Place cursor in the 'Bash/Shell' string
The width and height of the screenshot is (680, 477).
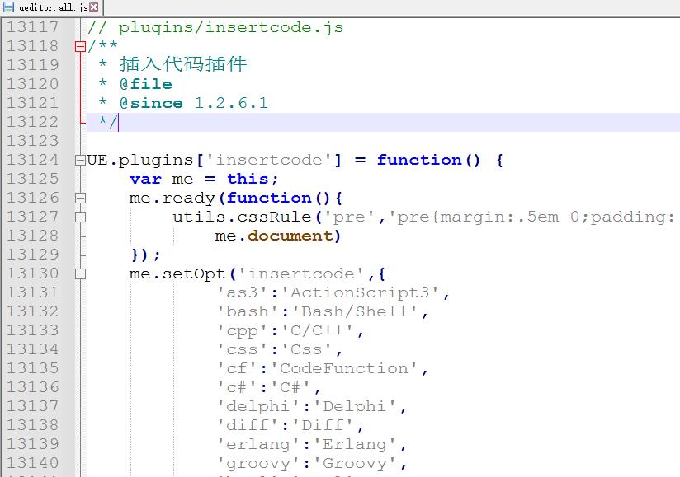pos(347,311)
